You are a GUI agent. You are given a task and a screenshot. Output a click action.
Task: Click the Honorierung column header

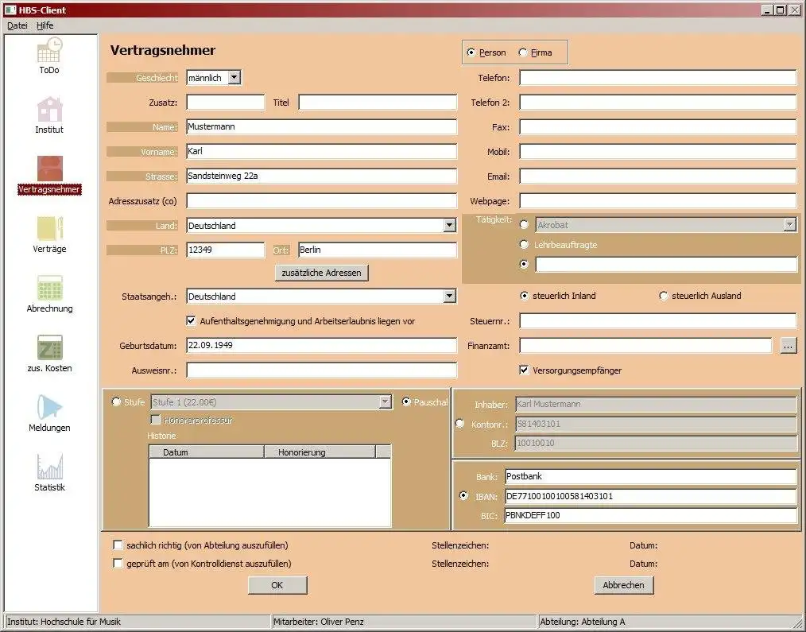click(320, 452)
